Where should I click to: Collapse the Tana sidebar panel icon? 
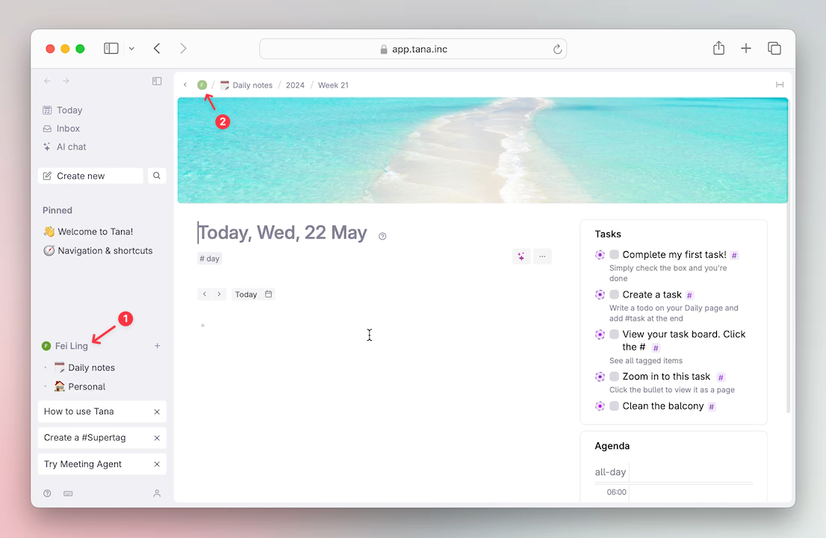[157, 81]
